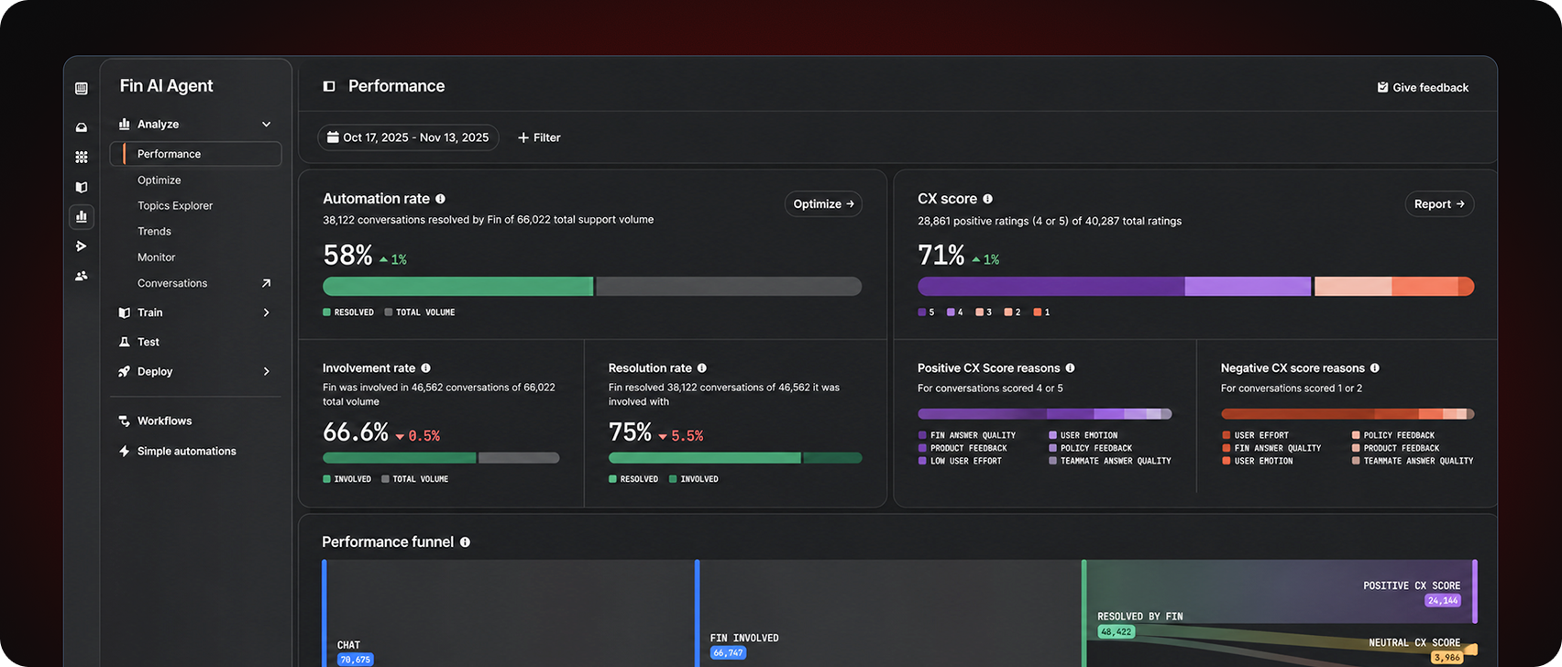Open the Oct 17 – Nov 13 date range picker

click(408, 137)
